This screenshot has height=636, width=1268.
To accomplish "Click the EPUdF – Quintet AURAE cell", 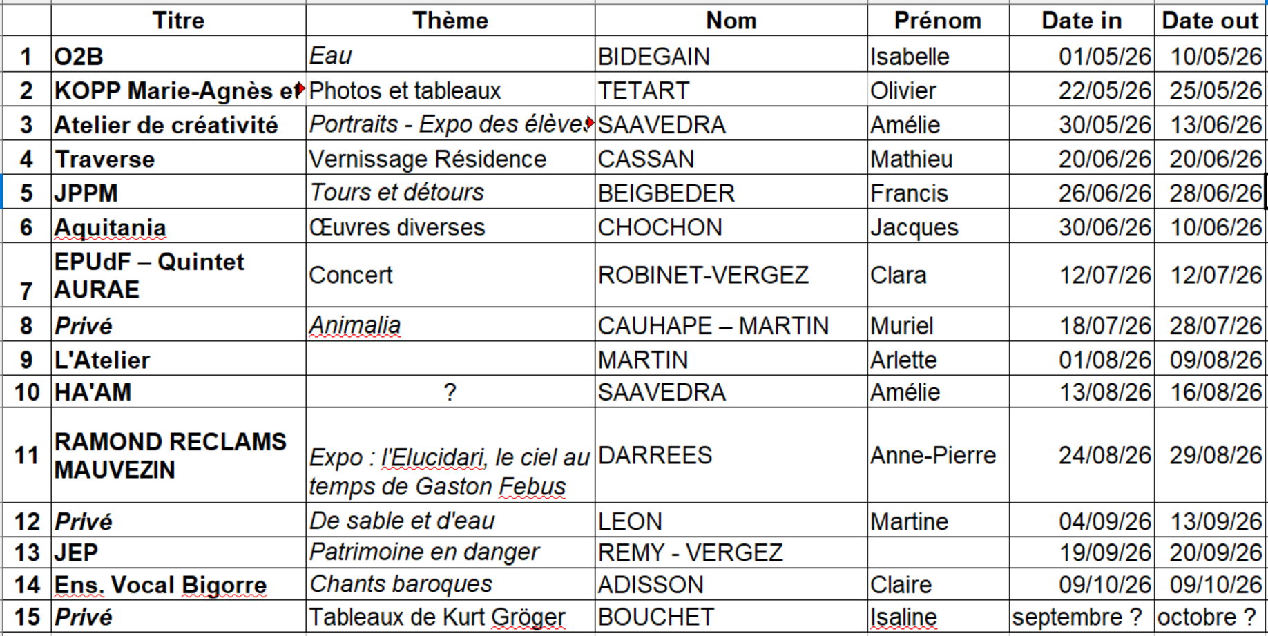I will point(178,276).
